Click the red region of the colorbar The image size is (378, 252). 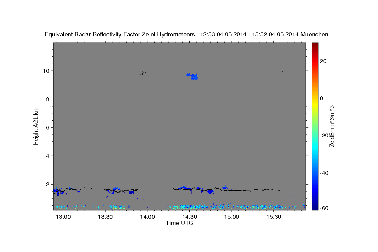[315, 61]
